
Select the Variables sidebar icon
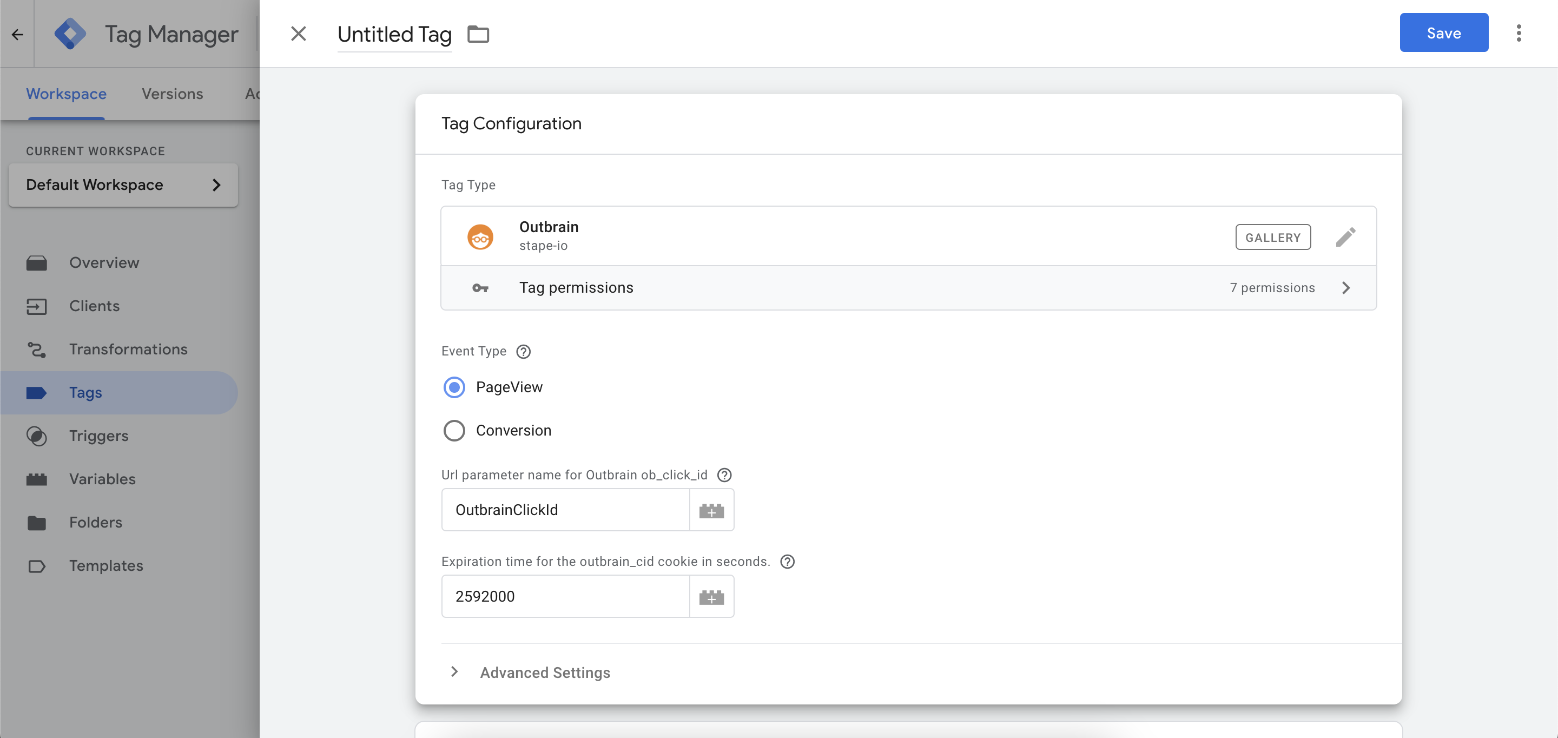(37, 478)
